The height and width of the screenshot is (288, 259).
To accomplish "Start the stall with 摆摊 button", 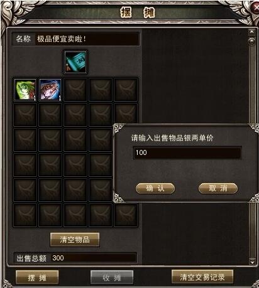I will [x=37, y=277].
